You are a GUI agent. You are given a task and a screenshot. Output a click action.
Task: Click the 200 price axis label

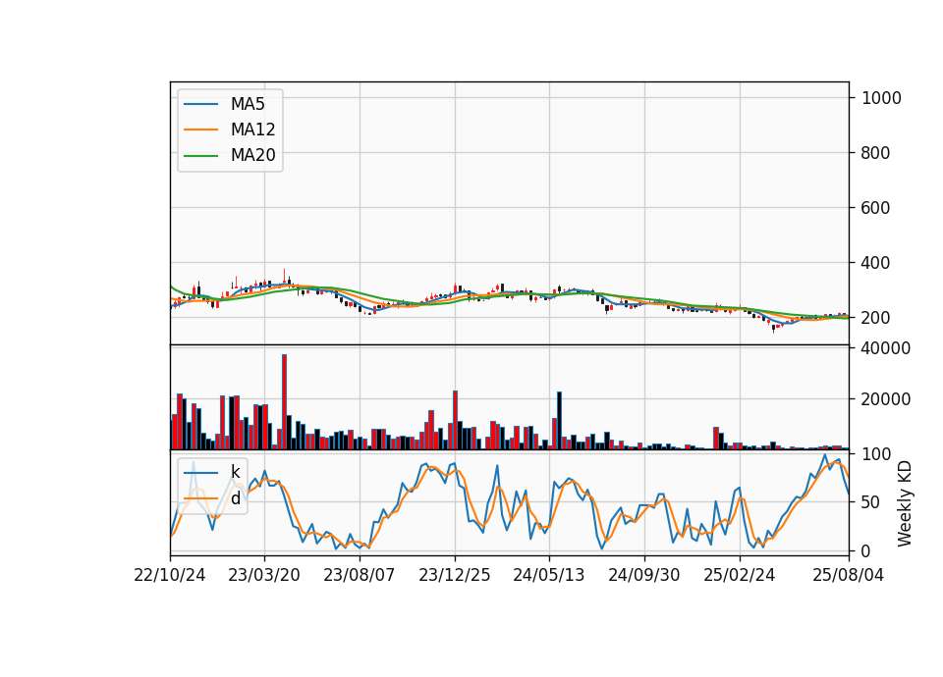[875, 318]
